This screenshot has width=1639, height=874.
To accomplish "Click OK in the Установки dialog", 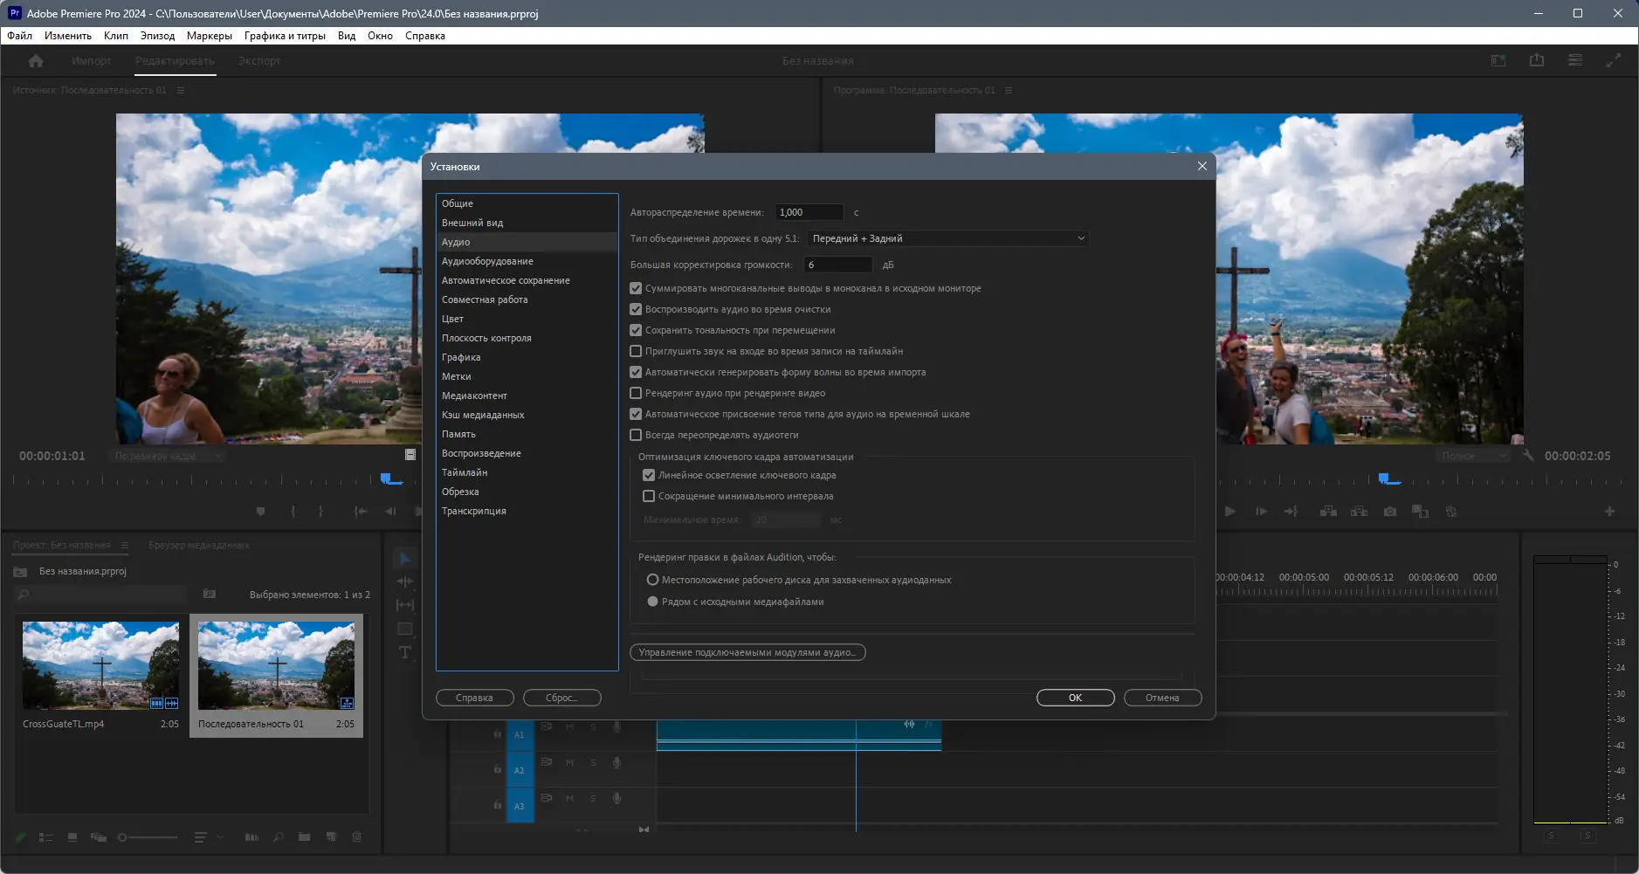I will [x=1076, y=698].
